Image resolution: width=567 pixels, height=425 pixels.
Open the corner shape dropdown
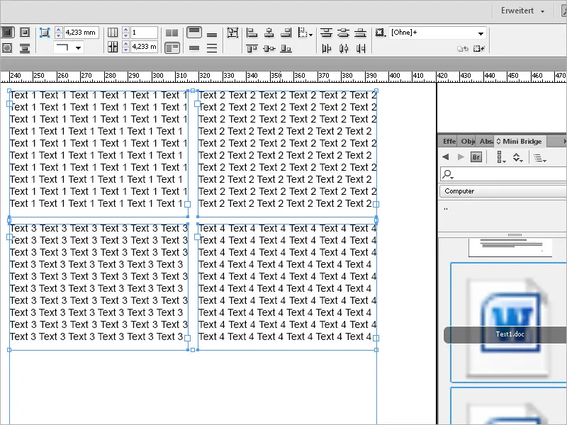point(68,47)
